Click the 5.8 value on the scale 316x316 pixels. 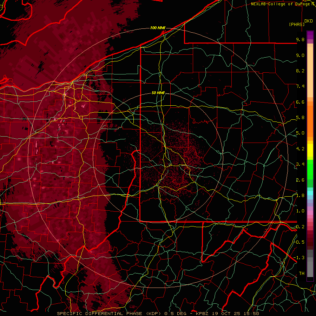300,118
